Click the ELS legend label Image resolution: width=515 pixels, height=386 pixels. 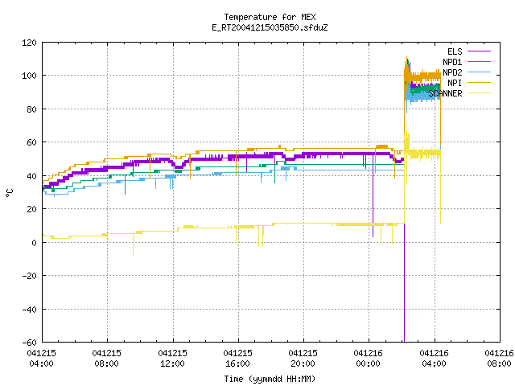(x=455, y=51)
